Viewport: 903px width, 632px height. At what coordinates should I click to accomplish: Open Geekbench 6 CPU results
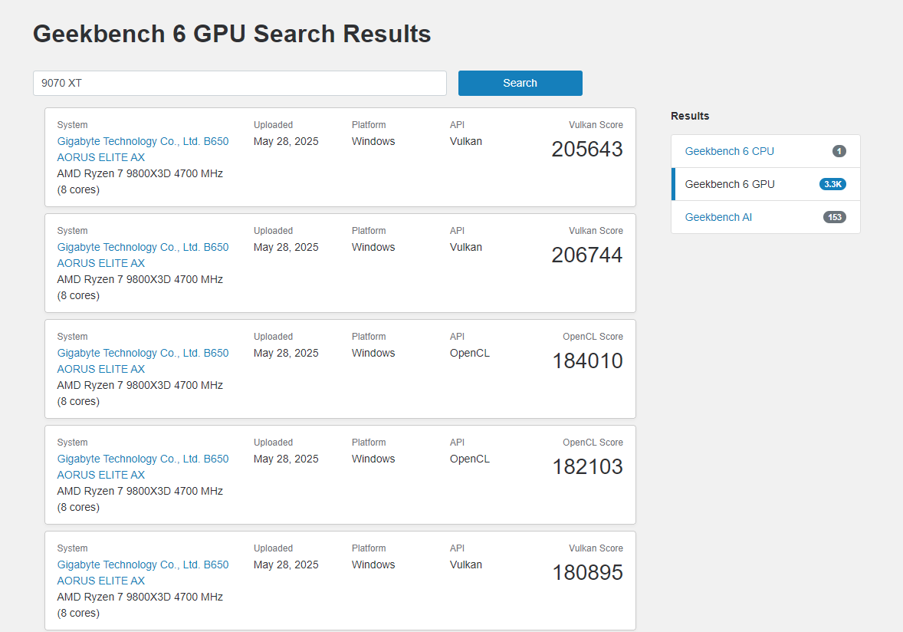[x=729, y=151]
